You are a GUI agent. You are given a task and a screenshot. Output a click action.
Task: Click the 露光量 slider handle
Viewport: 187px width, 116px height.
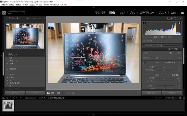(165, 78)
